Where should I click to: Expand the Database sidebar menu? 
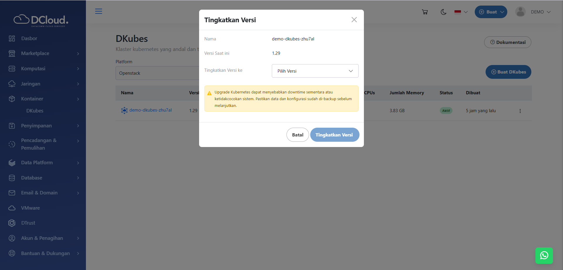point(44,178)
